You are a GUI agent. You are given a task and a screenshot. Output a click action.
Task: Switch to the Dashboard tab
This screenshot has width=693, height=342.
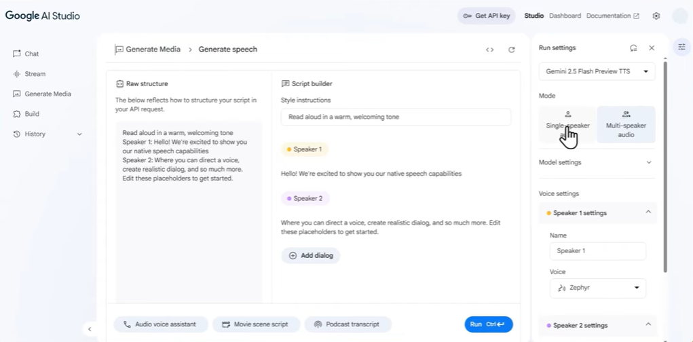click(x=565, y=16)
